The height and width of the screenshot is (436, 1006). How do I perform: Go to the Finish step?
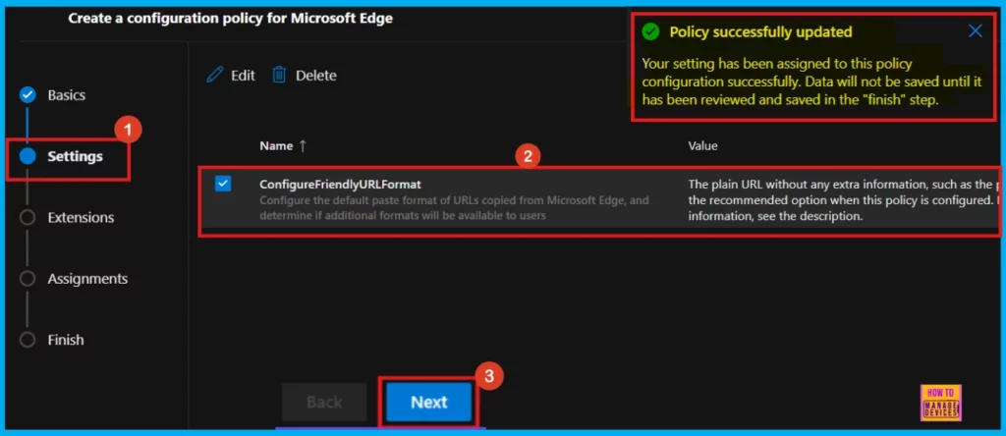pos(66,340)
